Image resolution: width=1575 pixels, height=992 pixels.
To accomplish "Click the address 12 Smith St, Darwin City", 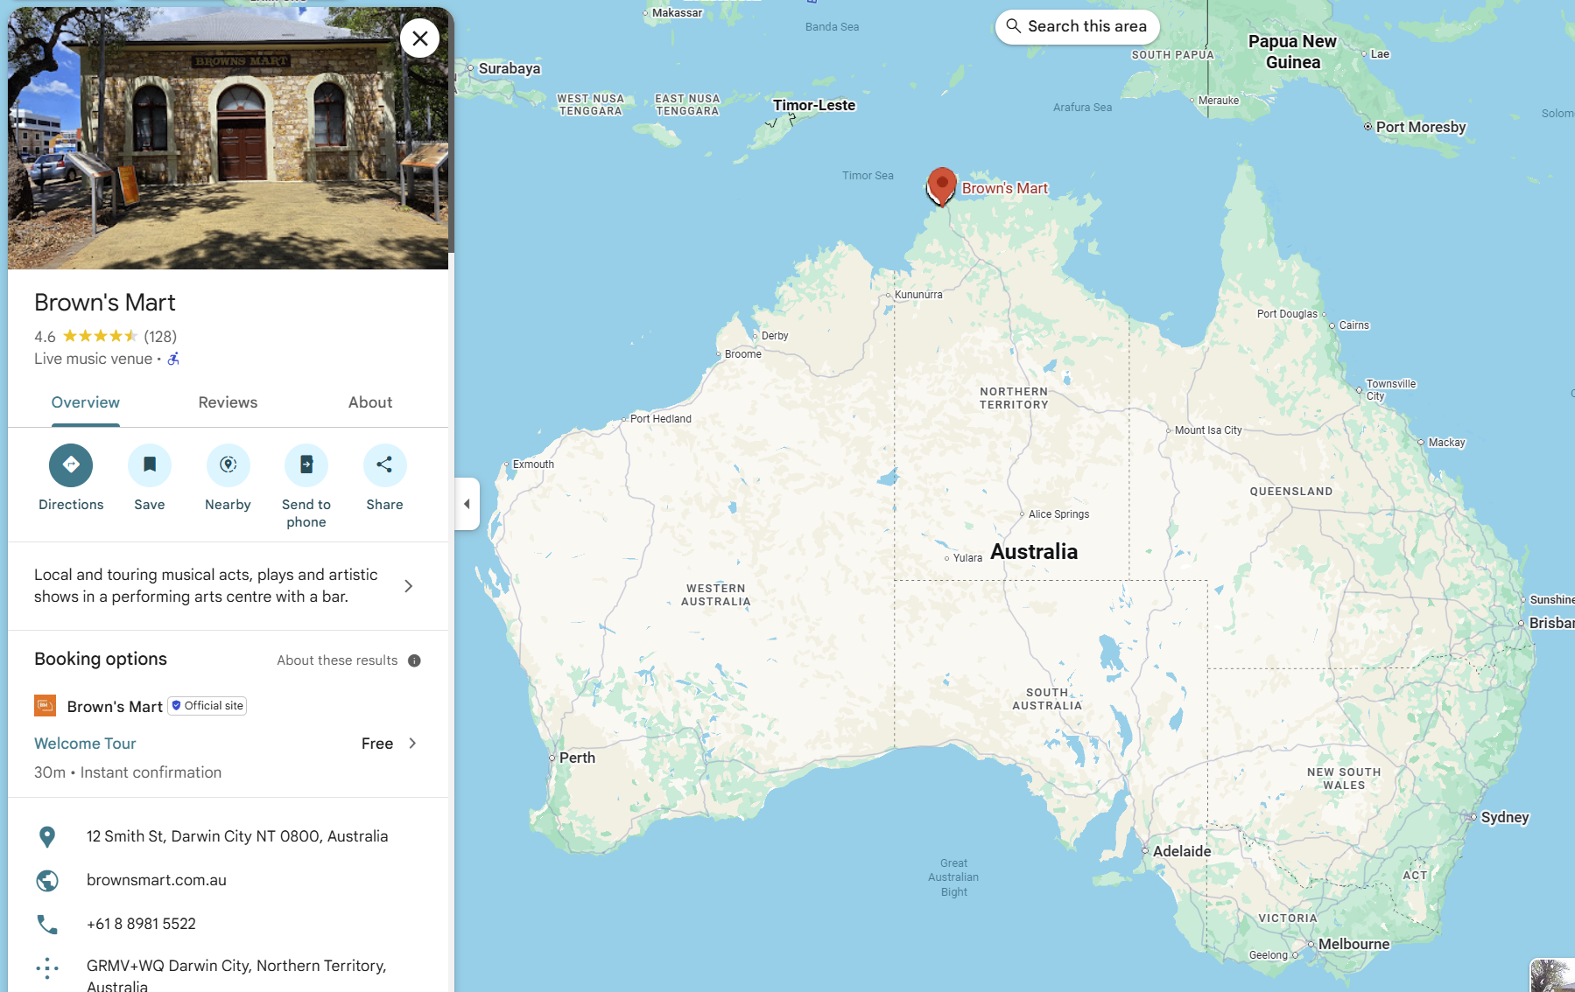I will tap(237, 836).
